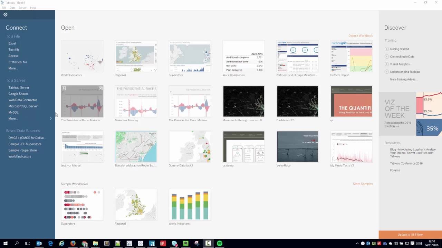Click the play icon beside Understanding Tableau
The image size is (442, 248).
tap(387, 72)
